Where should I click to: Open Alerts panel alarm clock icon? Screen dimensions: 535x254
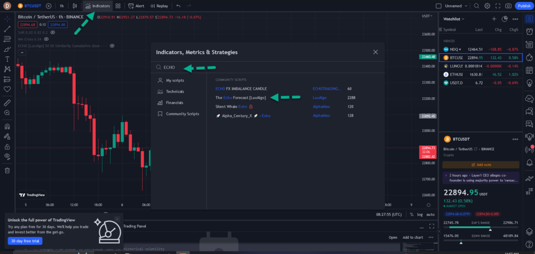click(x=529, y=31)
